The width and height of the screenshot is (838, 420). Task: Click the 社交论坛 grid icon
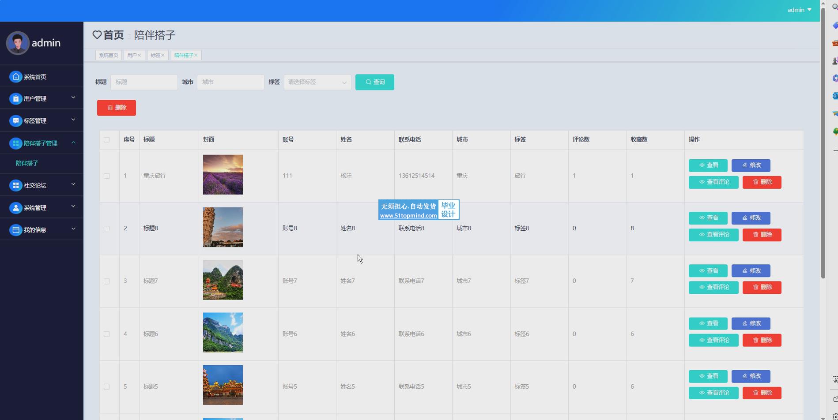pos(16,186)
